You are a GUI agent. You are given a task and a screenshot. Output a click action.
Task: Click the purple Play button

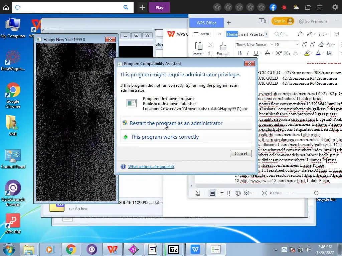(x=159, y=8)
